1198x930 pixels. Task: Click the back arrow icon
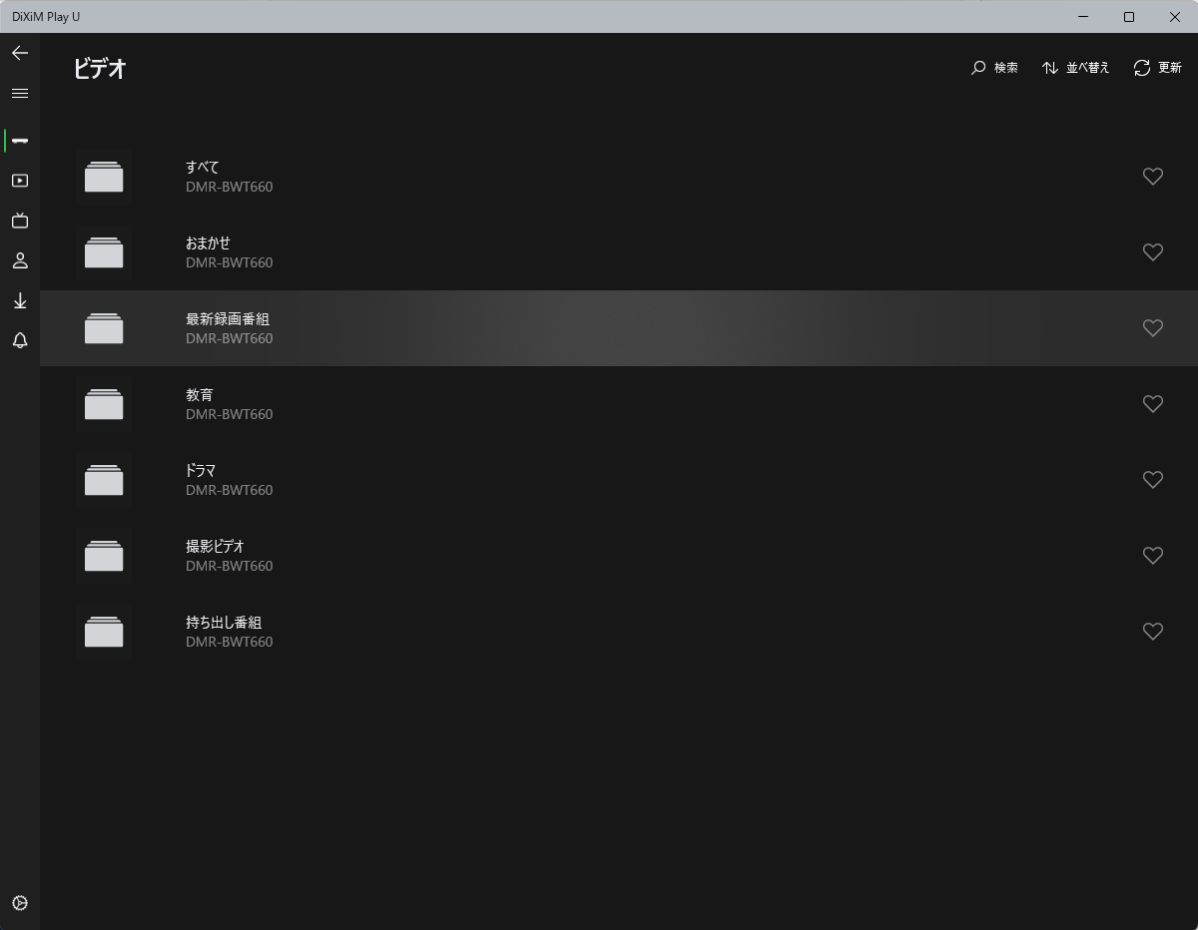tap(20, 53)
